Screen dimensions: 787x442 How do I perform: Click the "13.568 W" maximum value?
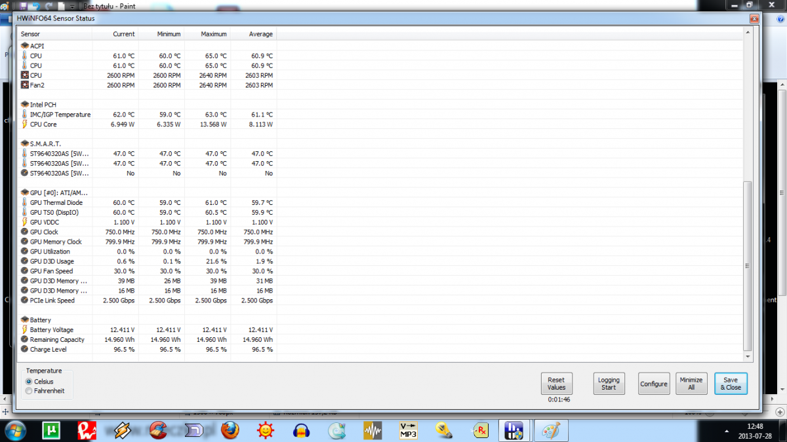coord(213,124)
